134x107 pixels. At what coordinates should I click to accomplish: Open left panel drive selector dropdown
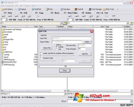[6, 20]
